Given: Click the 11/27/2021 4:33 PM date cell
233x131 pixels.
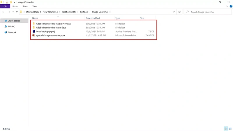Looking at the screenshot, I should point(96,35).
